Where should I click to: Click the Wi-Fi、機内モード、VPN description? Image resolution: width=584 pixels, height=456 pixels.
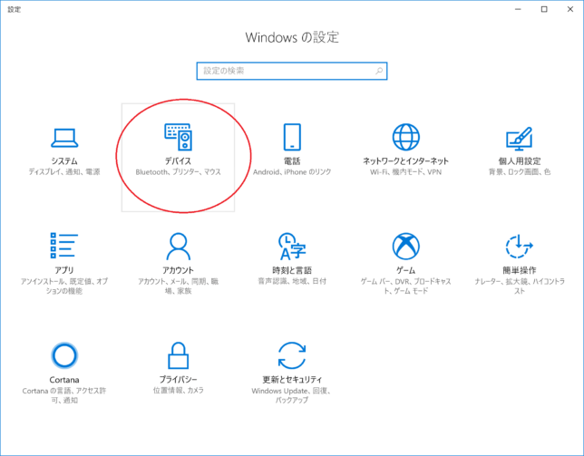(406, 172)
